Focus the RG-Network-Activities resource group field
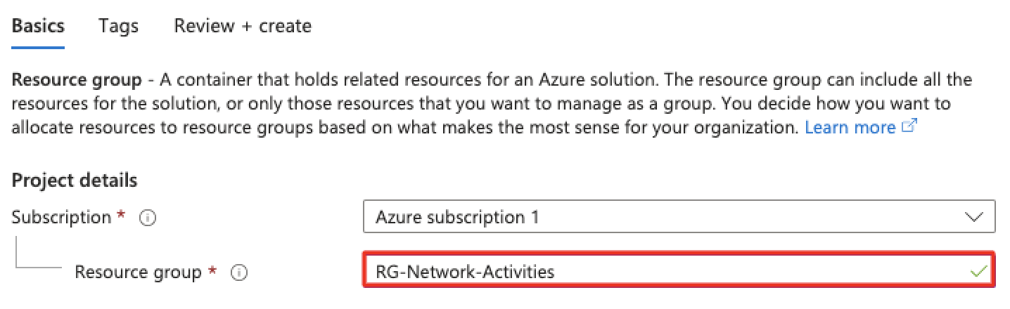Screen dimensions: 1010x309 (x=679, y=271)
